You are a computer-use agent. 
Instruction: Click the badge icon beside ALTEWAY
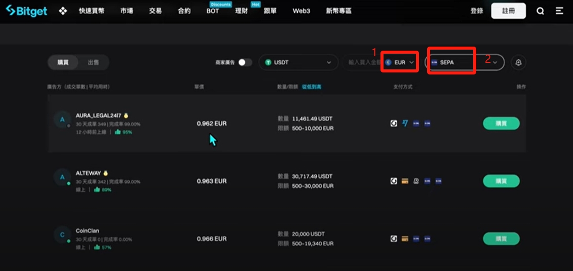click(x=105, y=173)
